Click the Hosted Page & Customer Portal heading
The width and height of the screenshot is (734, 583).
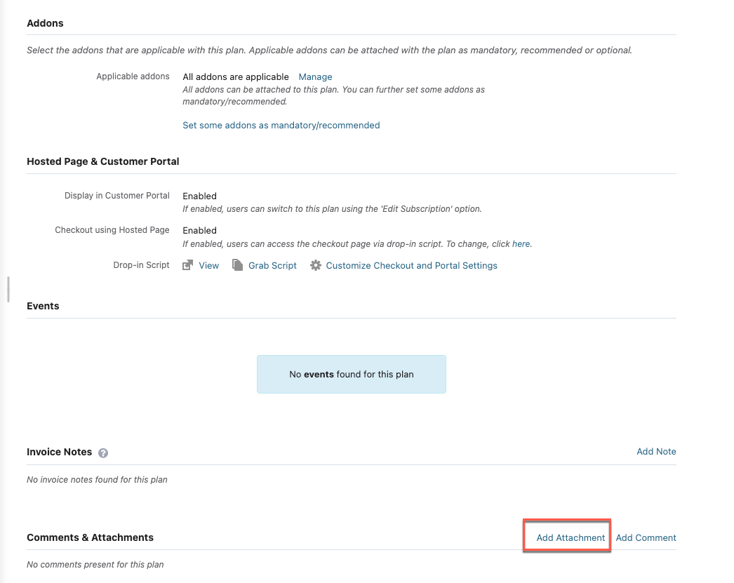[103, 161]
